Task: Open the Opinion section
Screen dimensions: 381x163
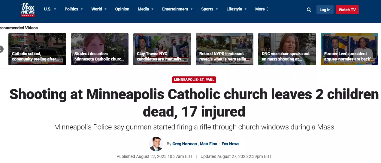Action: click(122, 9)
